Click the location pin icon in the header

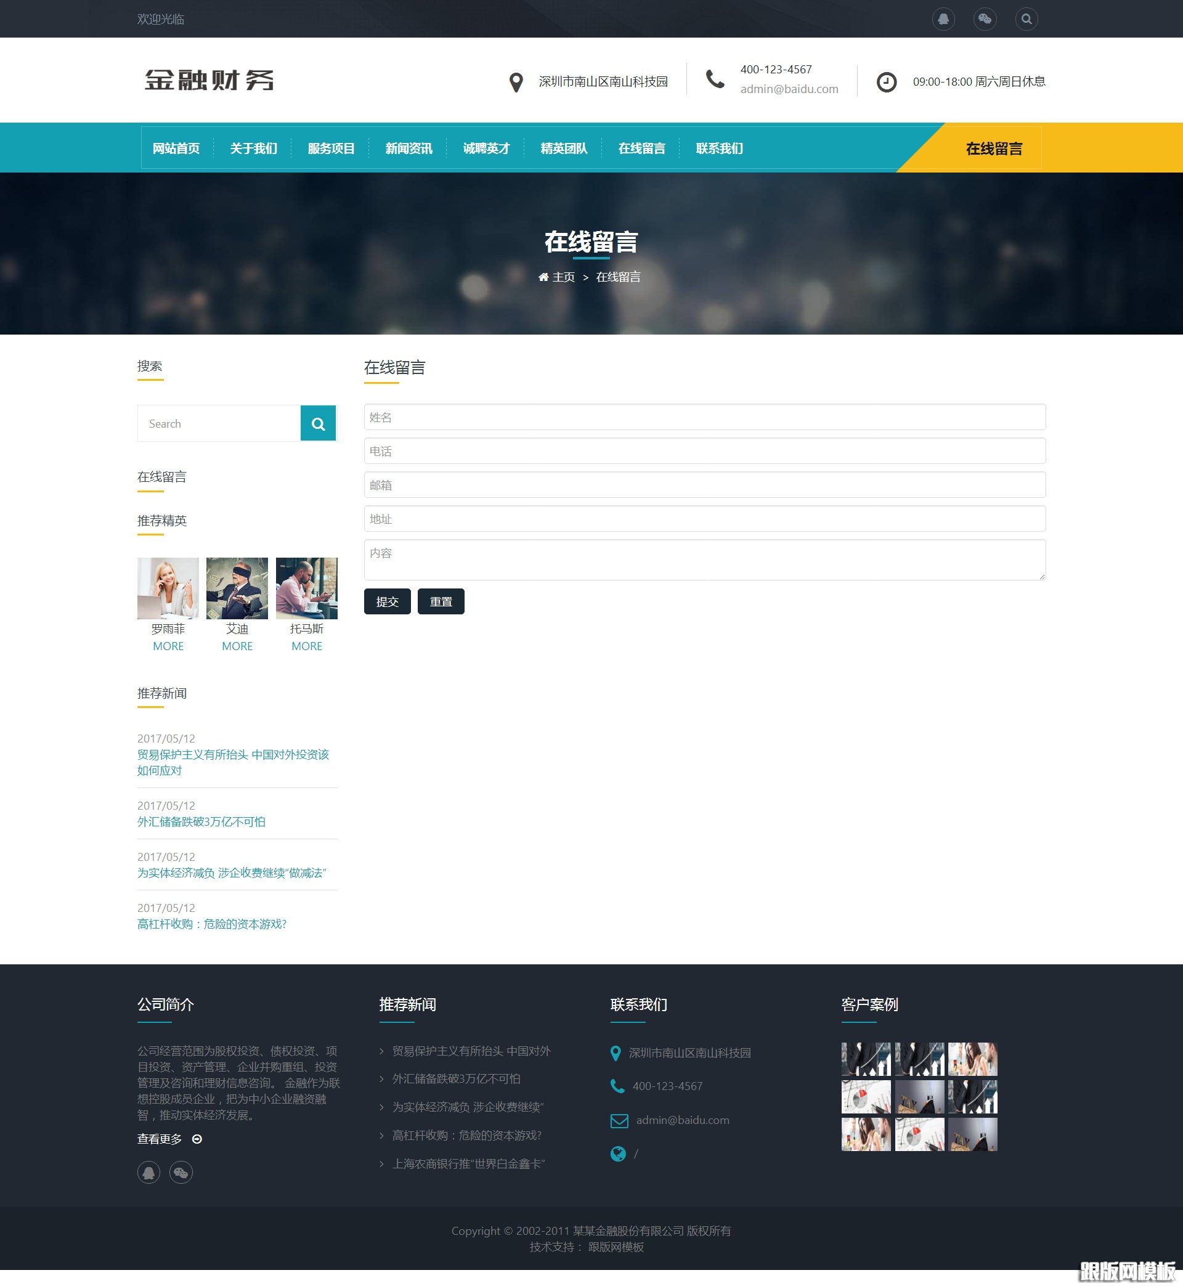tap(516, 81)
